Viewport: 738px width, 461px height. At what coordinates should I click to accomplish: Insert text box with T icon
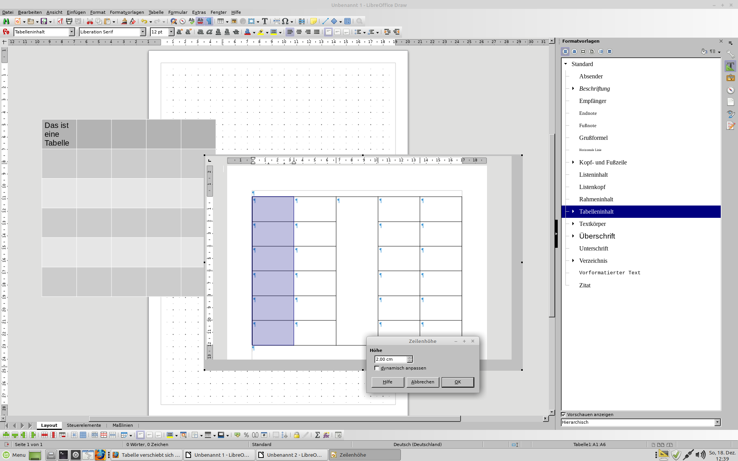264,22
